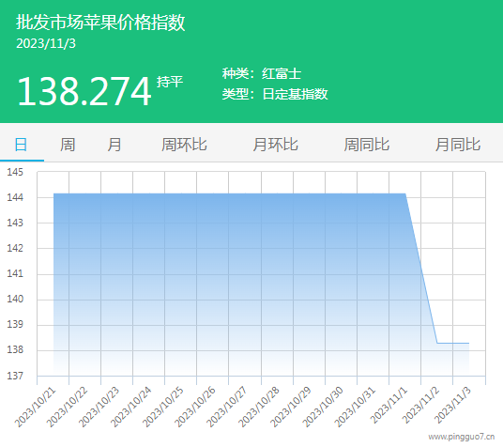Click the 批发市场苹果价格指数 title
503x447 pixels.
click(x=100, y=23)
